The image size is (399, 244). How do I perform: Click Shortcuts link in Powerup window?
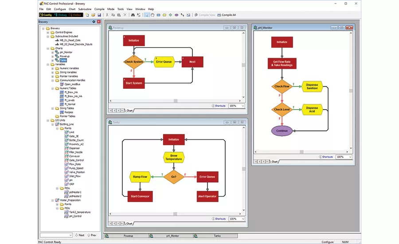pos(219,106)
